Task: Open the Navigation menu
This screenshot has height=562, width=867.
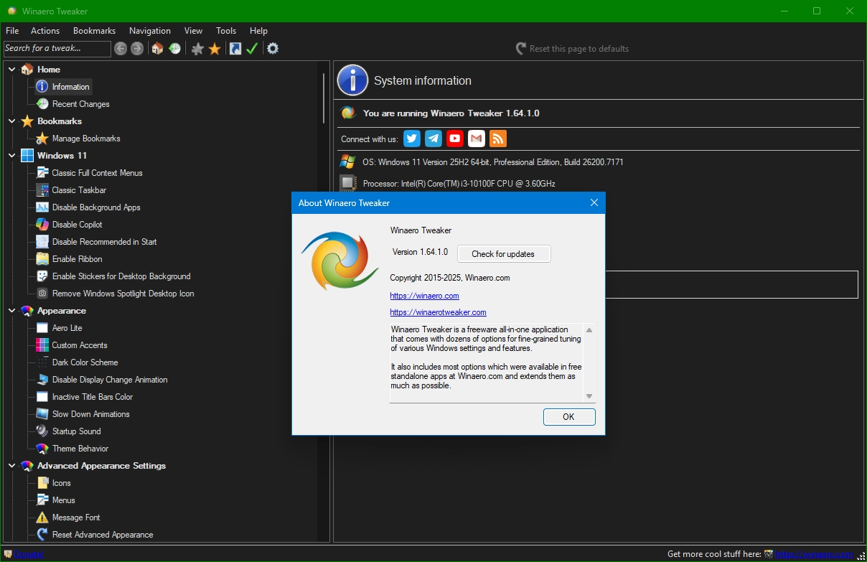Action: [150, 31]
